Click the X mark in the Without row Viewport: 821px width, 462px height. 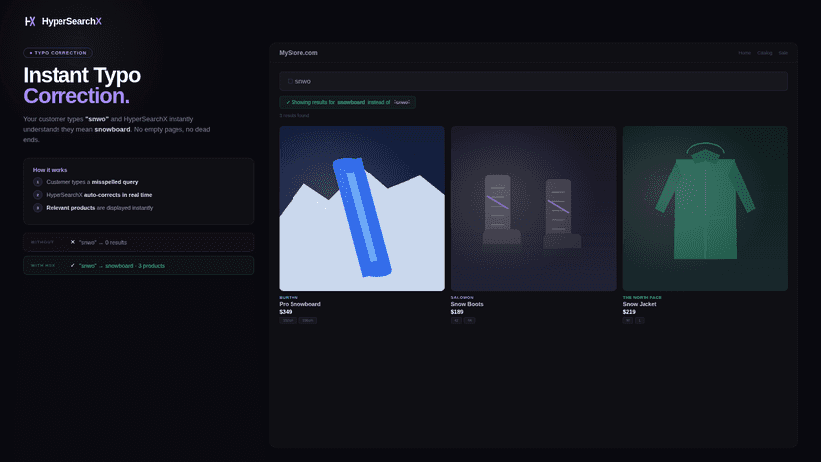(x=72, y=242)
